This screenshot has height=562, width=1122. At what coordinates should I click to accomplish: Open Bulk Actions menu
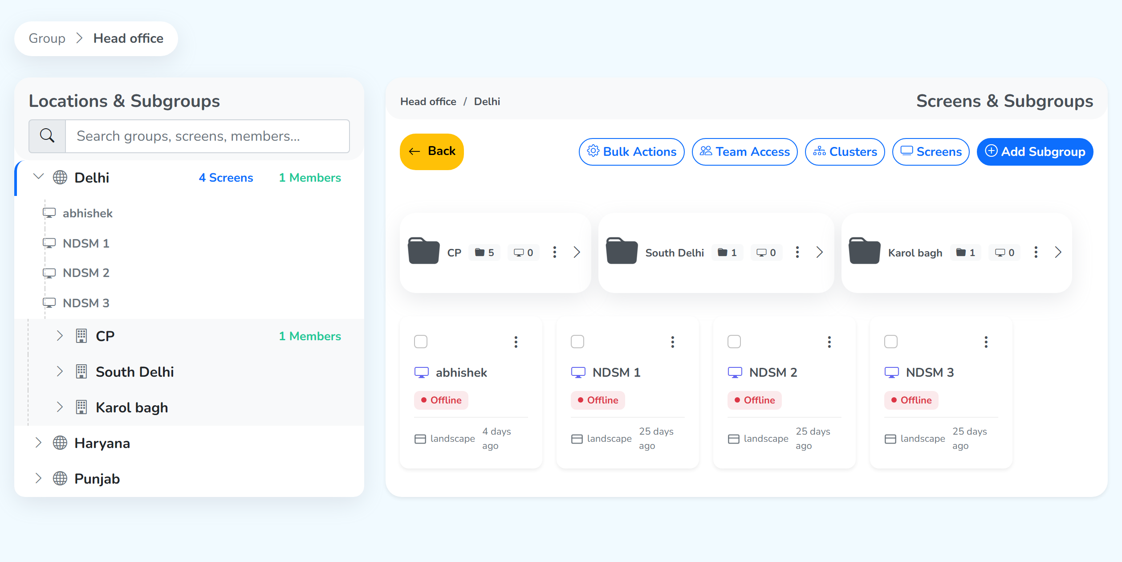pos(631,151)
